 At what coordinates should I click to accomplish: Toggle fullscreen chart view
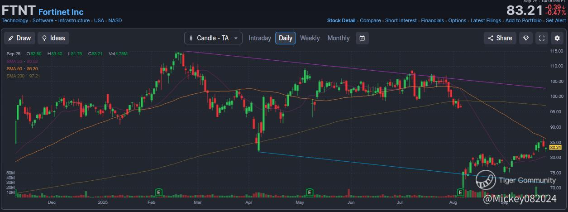point(542,38)
